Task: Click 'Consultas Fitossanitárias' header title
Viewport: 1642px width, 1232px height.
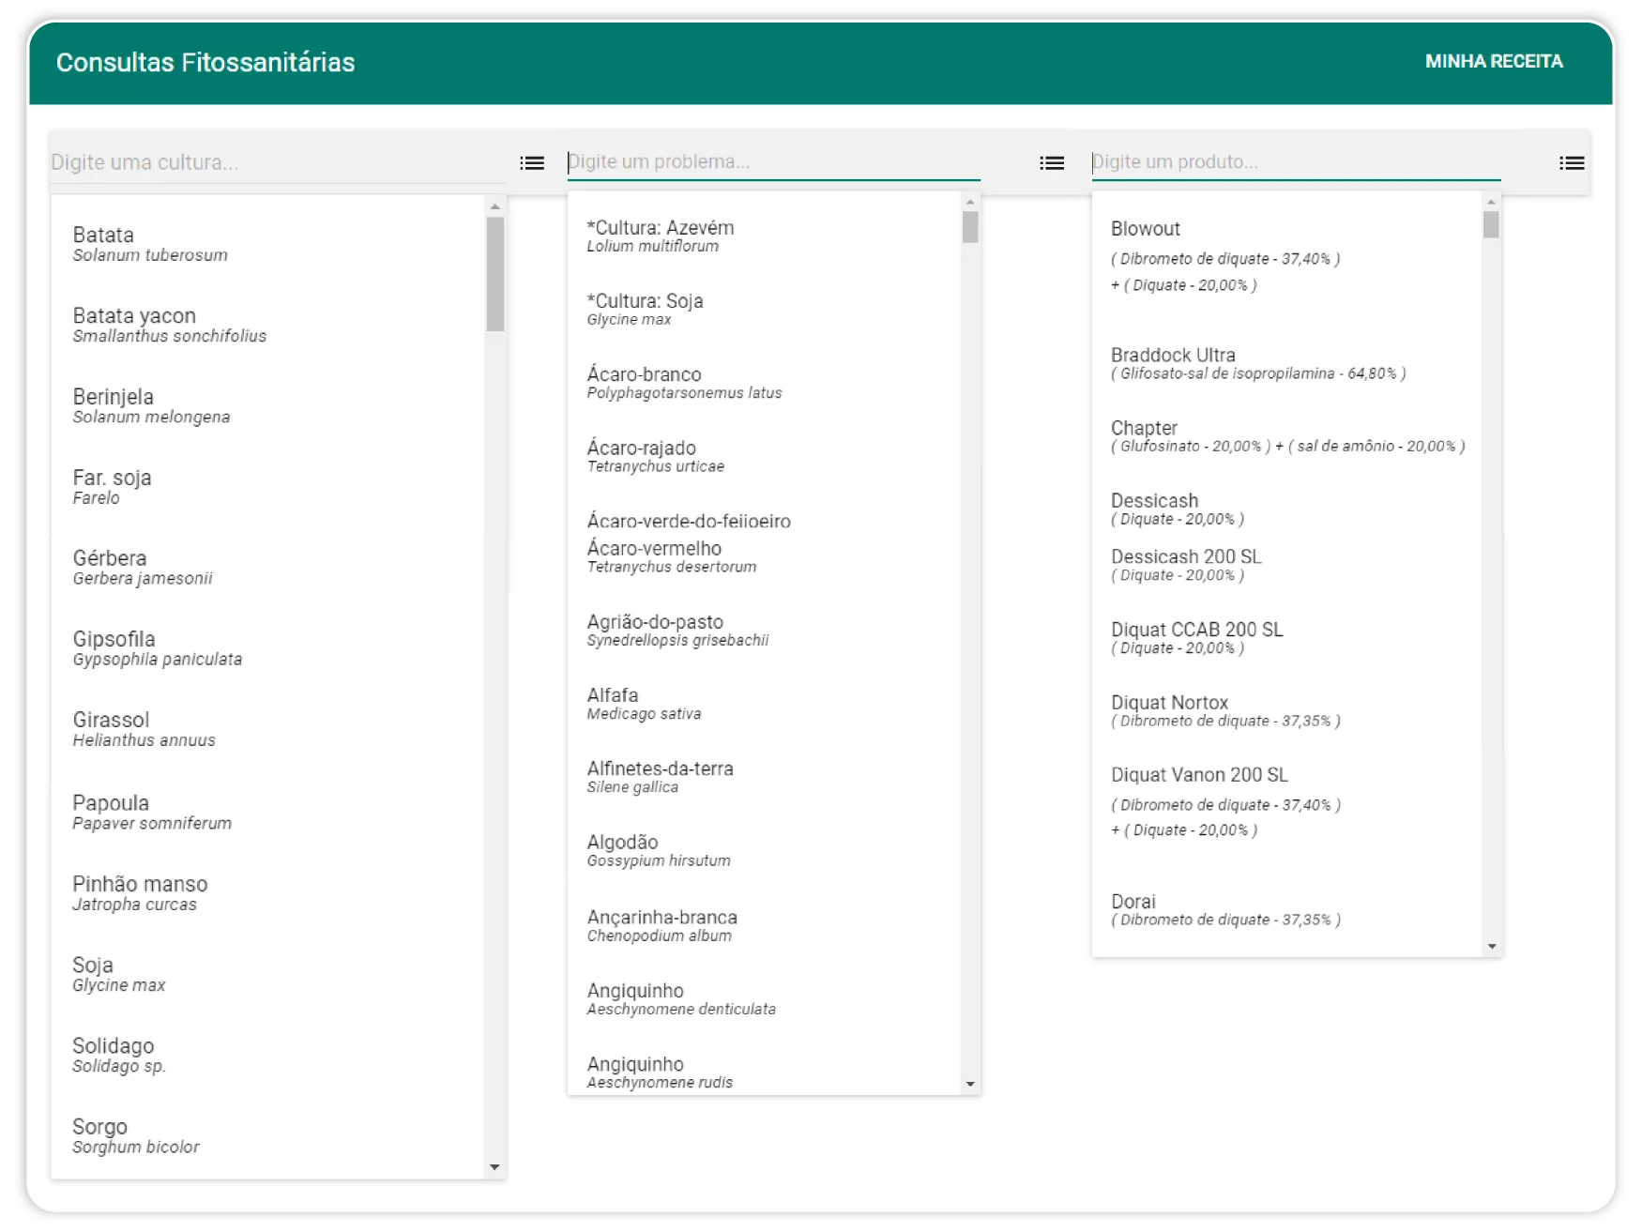Action: pyautogui.click(x=205, y=62)
